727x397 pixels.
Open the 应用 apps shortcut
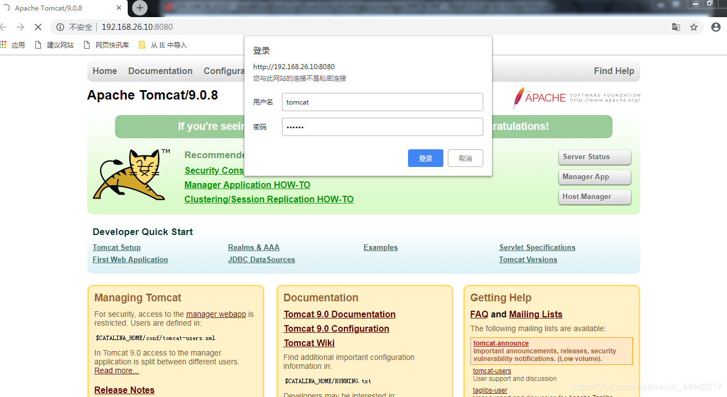click(x=13, y=45)
